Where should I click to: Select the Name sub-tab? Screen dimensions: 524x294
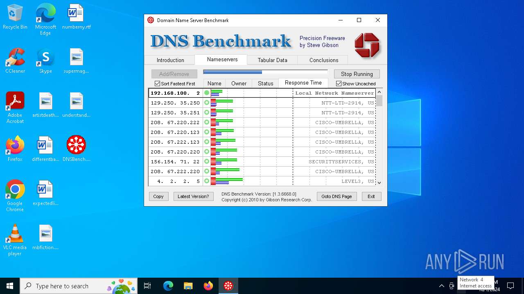tap(214, 83)
